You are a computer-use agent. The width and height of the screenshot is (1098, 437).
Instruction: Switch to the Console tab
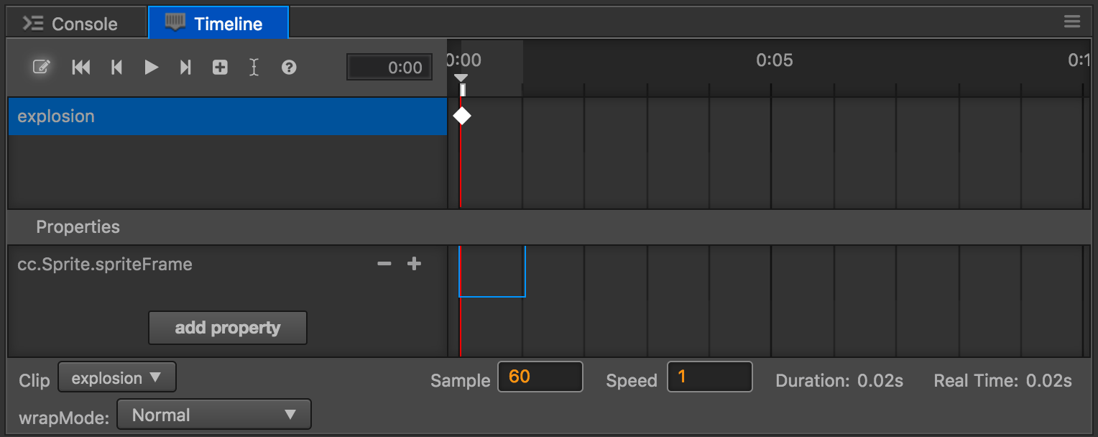point(70,24)
